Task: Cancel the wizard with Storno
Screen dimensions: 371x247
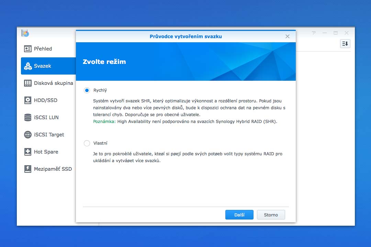Action: click(x=271, y=215)
